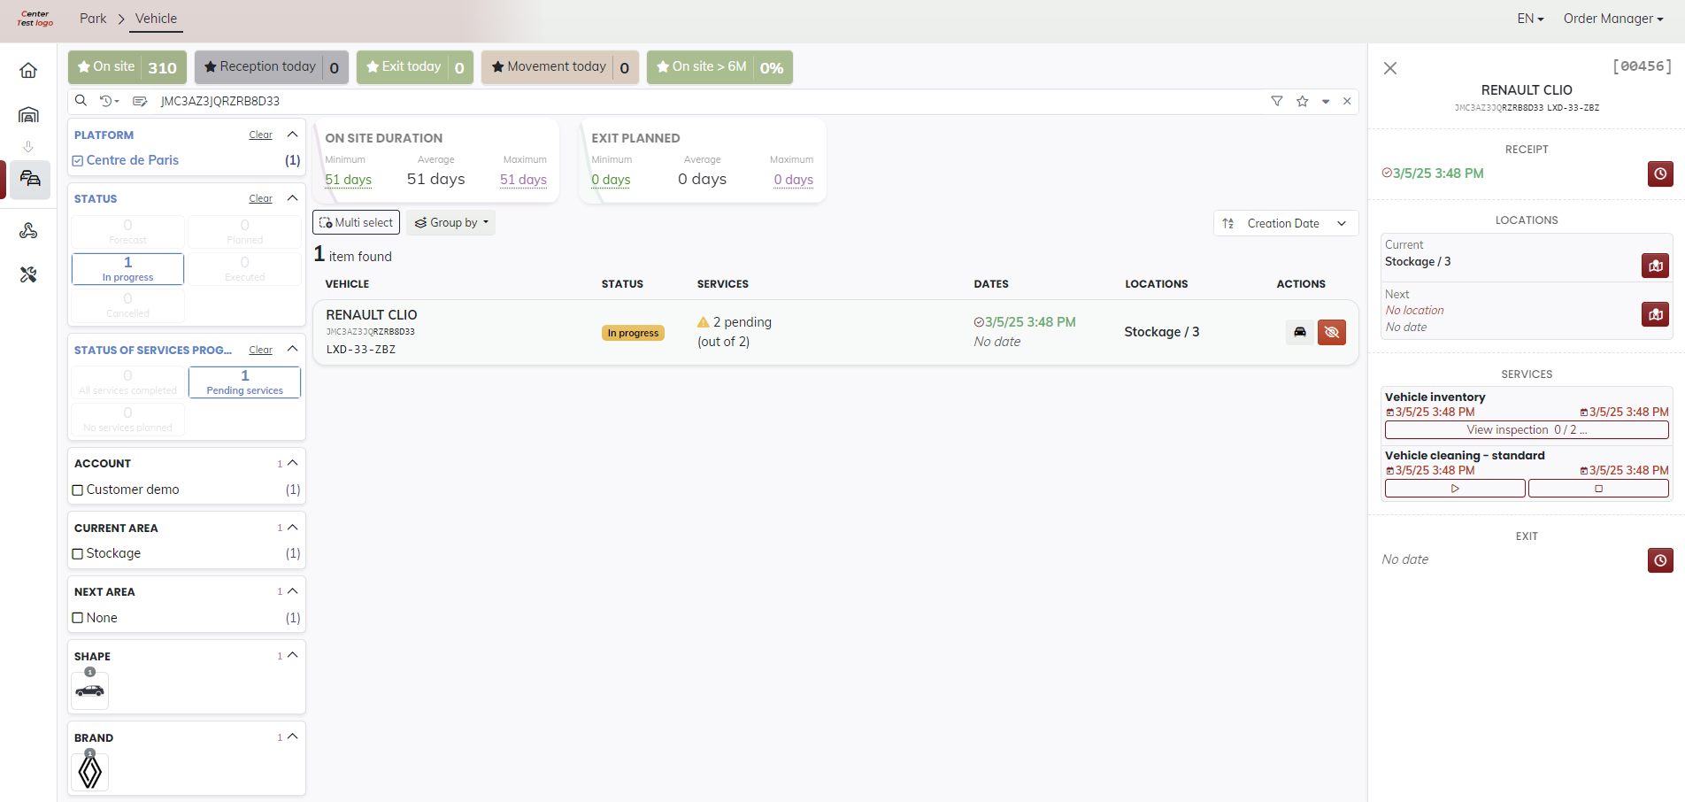Click the car icon in the Actions column
Viewport: 1685px width, 802px height.
click(x=1299, y=332)
